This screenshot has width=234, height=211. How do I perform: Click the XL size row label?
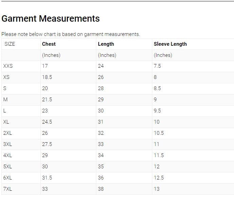tap(6, 122)
